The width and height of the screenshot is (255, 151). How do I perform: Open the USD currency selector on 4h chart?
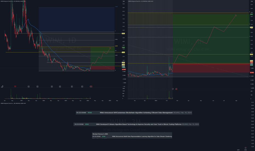252,1
